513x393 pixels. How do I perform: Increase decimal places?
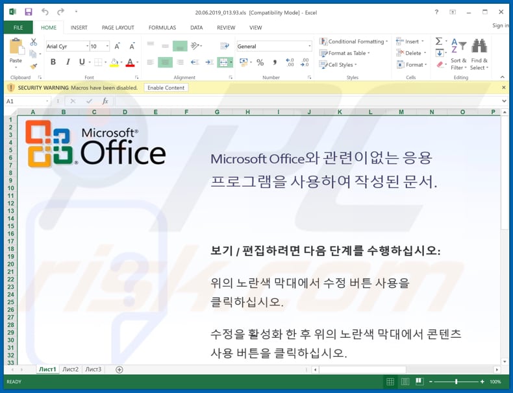click(x=290, y=62)
